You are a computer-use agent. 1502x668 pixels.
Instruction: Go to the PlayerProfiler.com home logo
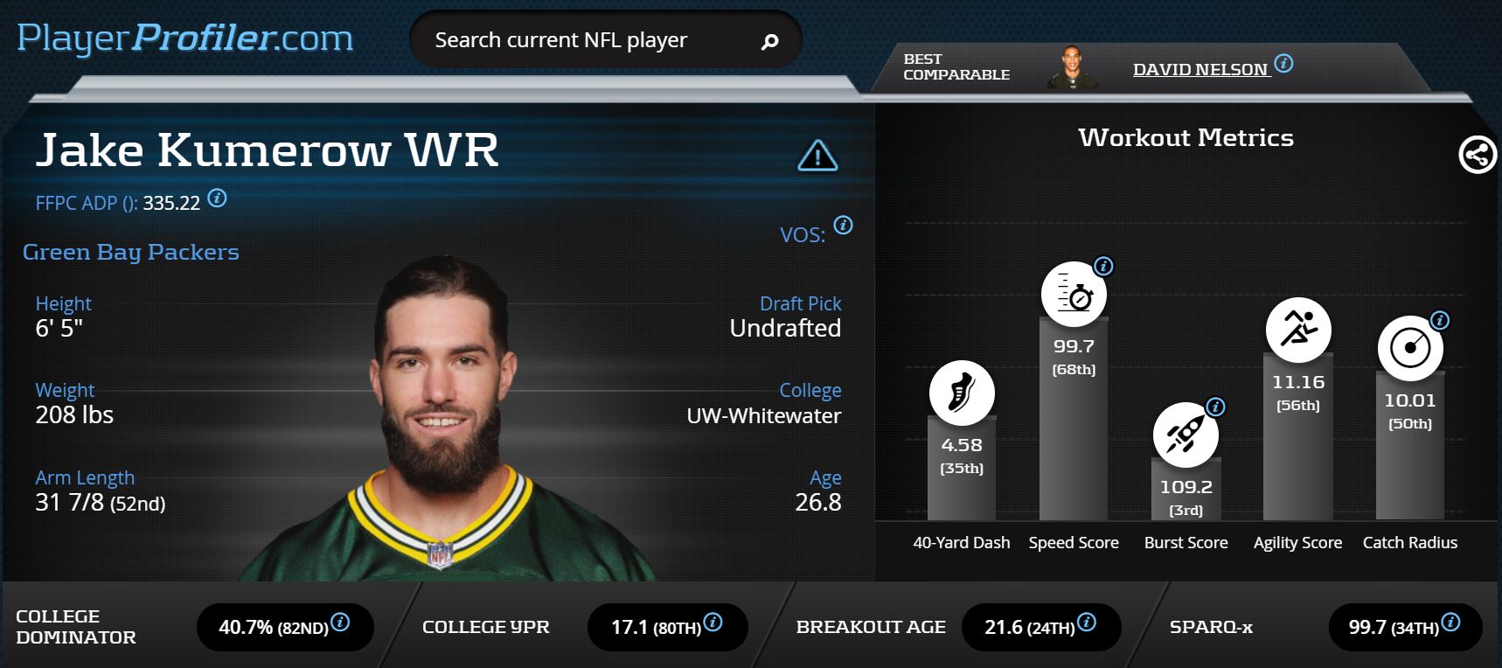click(185, 38)
